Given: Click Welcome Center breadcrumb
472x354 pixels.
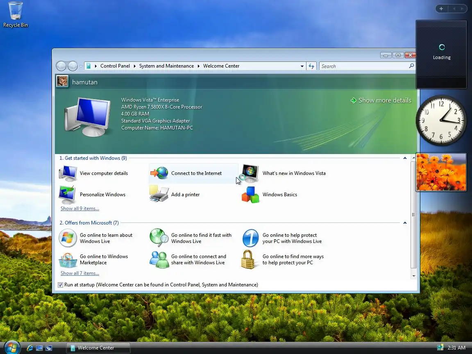Looking at the screenshot, I should tap(221, 66).
